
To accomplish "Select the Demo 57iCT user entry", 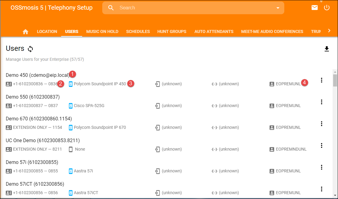I will (x=35, y=184).
